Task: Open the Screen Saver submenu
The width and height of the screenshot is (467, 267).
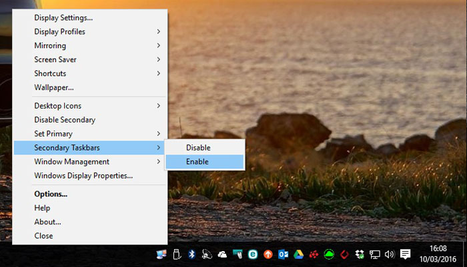Action: [x=89, y=59]
